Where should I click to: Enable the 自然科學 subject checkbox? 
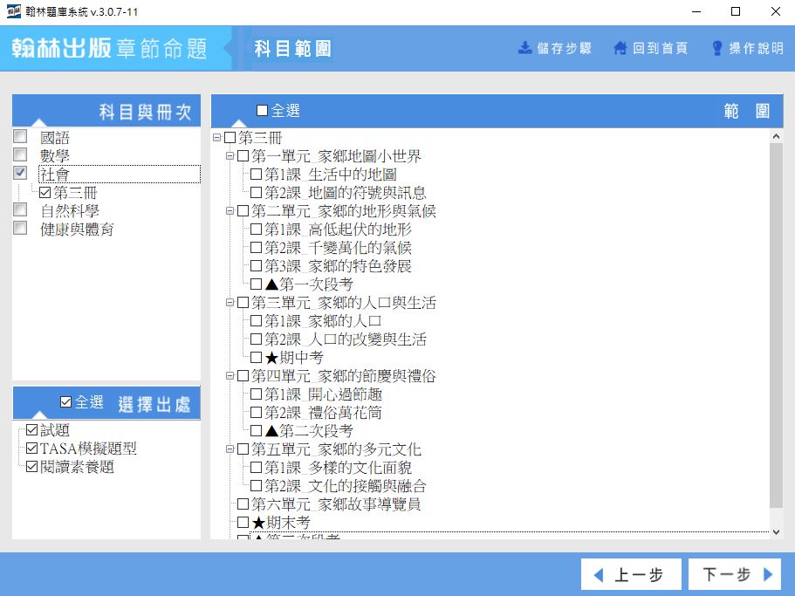coord(20,210)
